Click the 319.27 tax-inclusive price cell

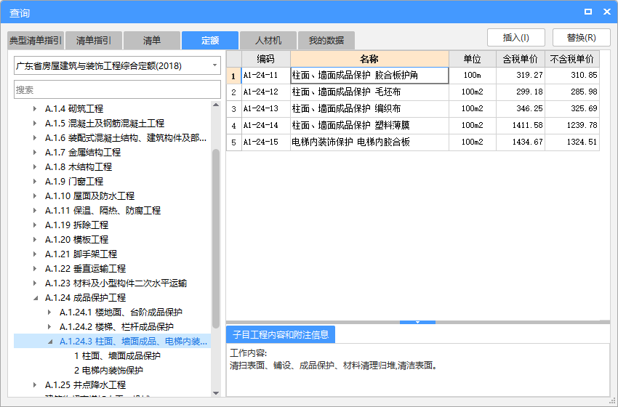tap(521, 76)
